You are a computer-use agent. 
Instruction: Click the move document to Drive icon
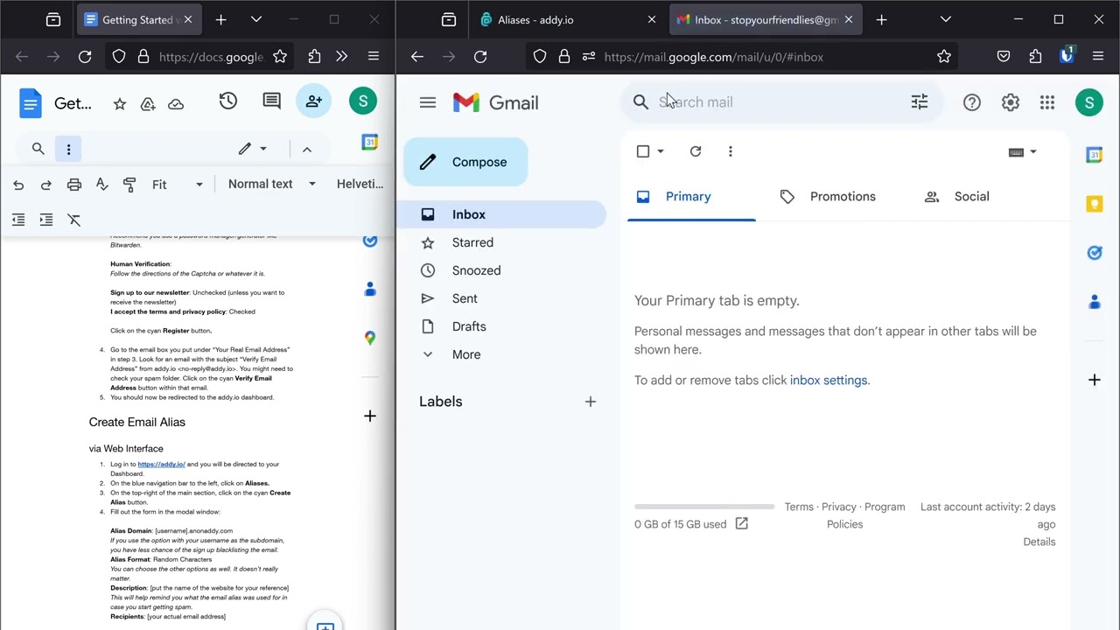pos(148,104)
